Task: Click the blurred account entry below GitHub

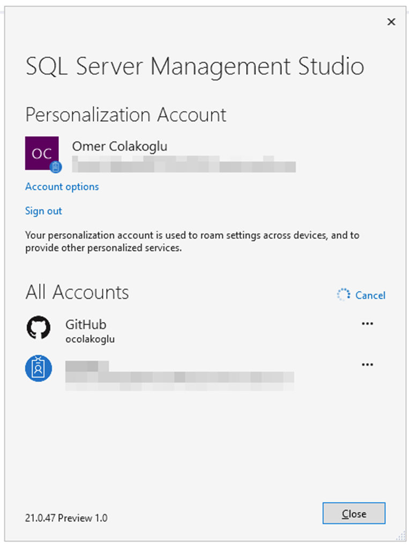Action: click(x=180, y=372)
